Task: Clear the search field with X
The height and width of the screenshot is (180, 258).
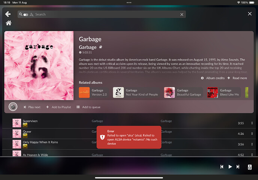Action: click(x=182, y=15)
